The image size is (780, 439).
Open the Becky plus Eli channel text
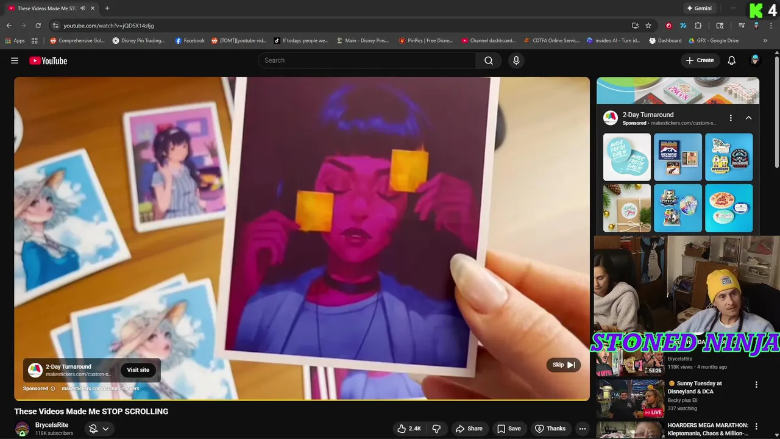pyautogui.click(x=682, y=401)
